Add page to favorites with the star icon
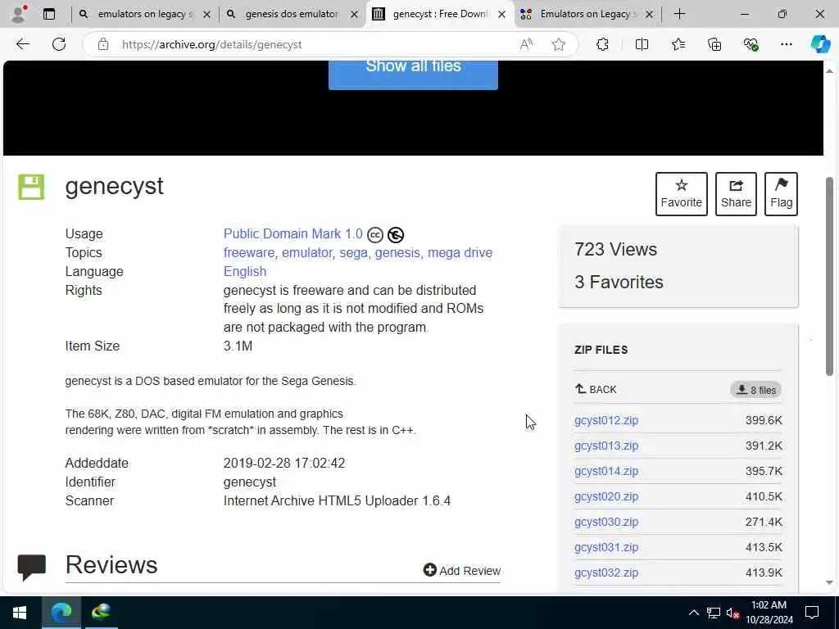 (x=559, y=44)
